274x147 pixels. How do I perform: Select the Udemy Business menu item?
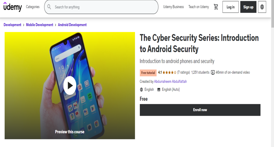pyautogui.click(x=173, y=7)
